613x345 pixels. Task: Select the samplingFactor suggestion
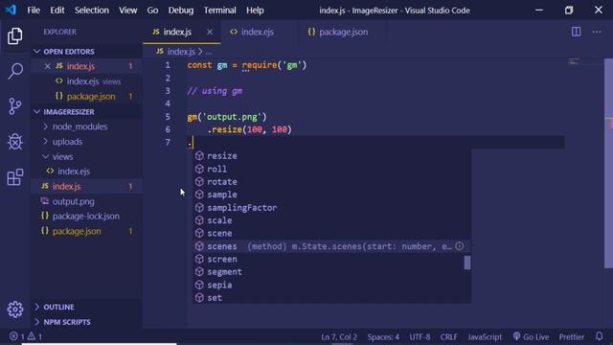click(332, 207)
